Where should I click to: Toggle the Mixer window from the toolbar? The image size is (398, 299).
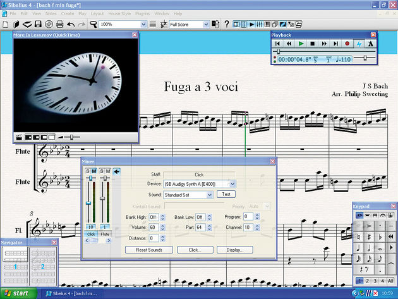pos(260,25)
